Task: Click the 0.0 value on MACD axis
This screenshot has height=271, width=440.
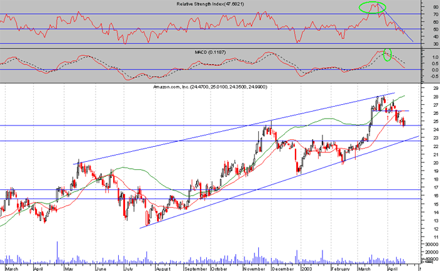Action: [435, 70]
